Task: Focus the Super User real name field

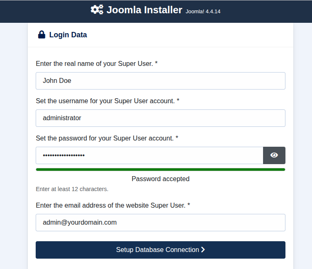Action: (161, 81)
